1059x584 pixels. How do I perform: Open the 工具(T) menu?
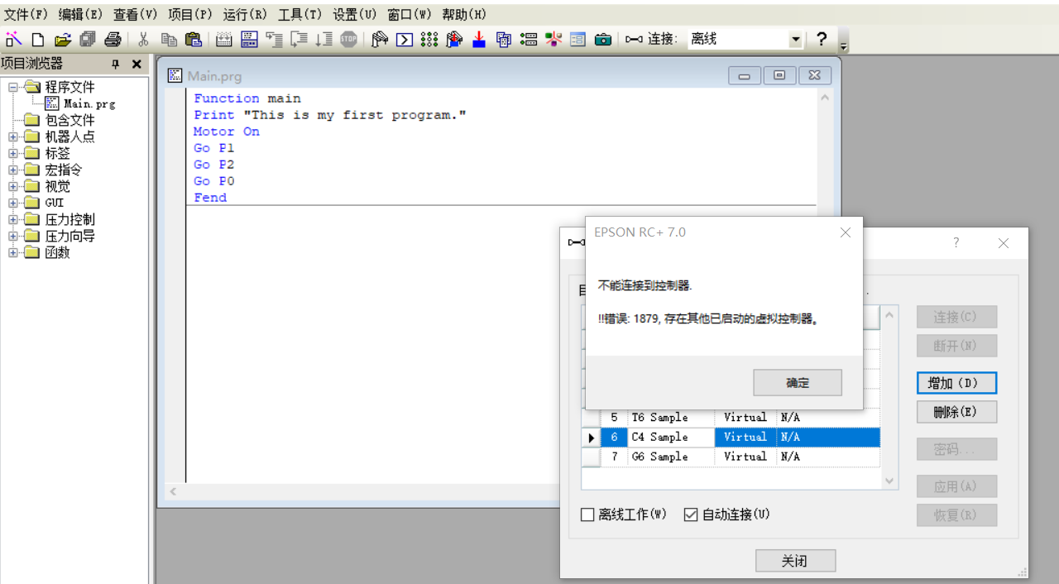coord(299,14)
